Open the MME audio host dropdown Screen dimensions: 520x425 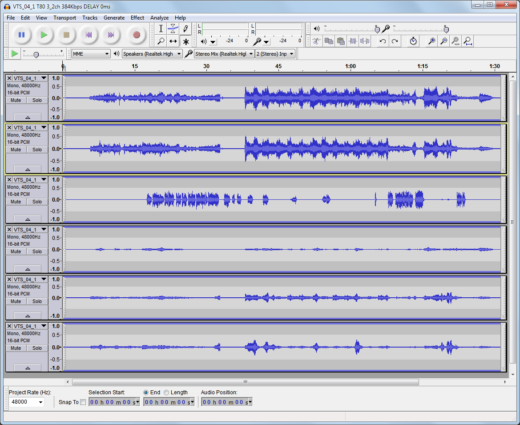click(x=91, y=54)
